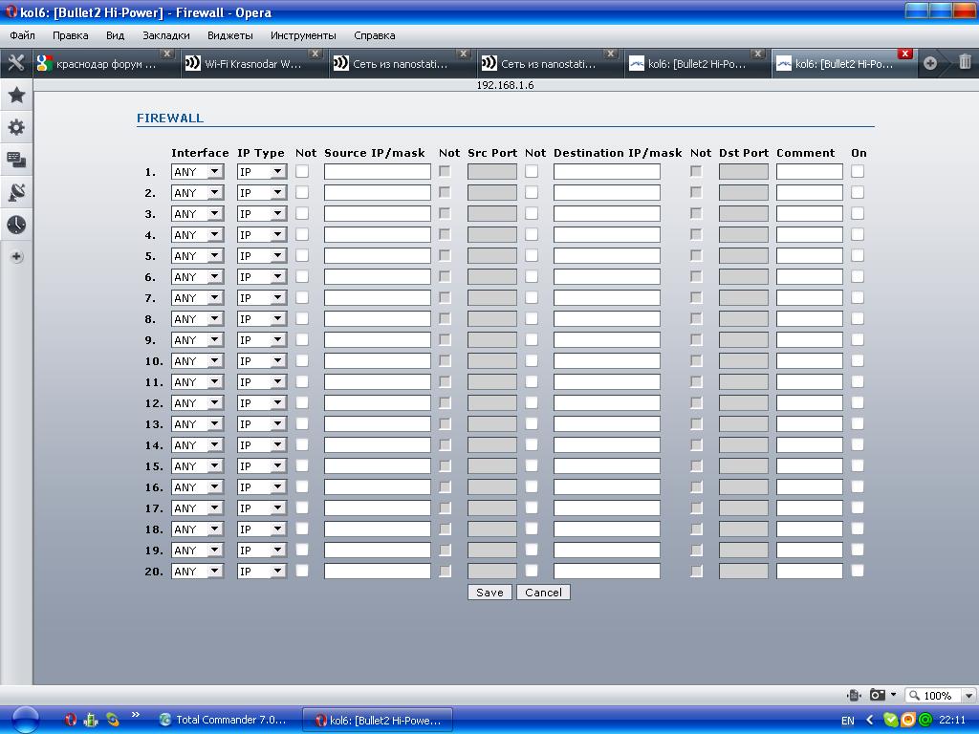
Task: Click the EN language indicator
Action: click(847, 721)
